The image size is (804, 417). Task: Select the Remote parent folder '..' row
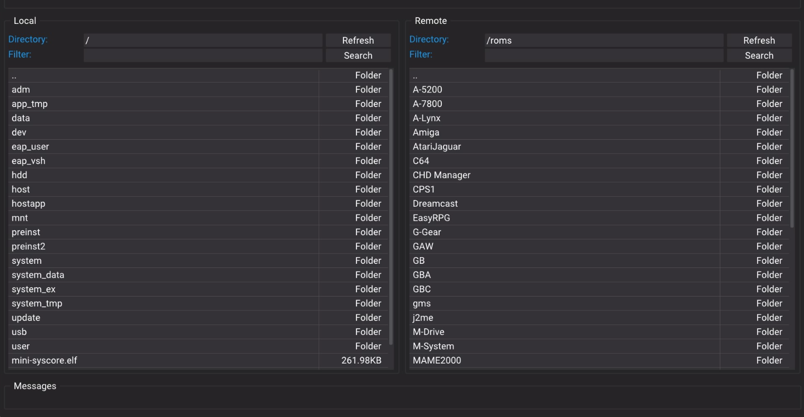point(600,75)
